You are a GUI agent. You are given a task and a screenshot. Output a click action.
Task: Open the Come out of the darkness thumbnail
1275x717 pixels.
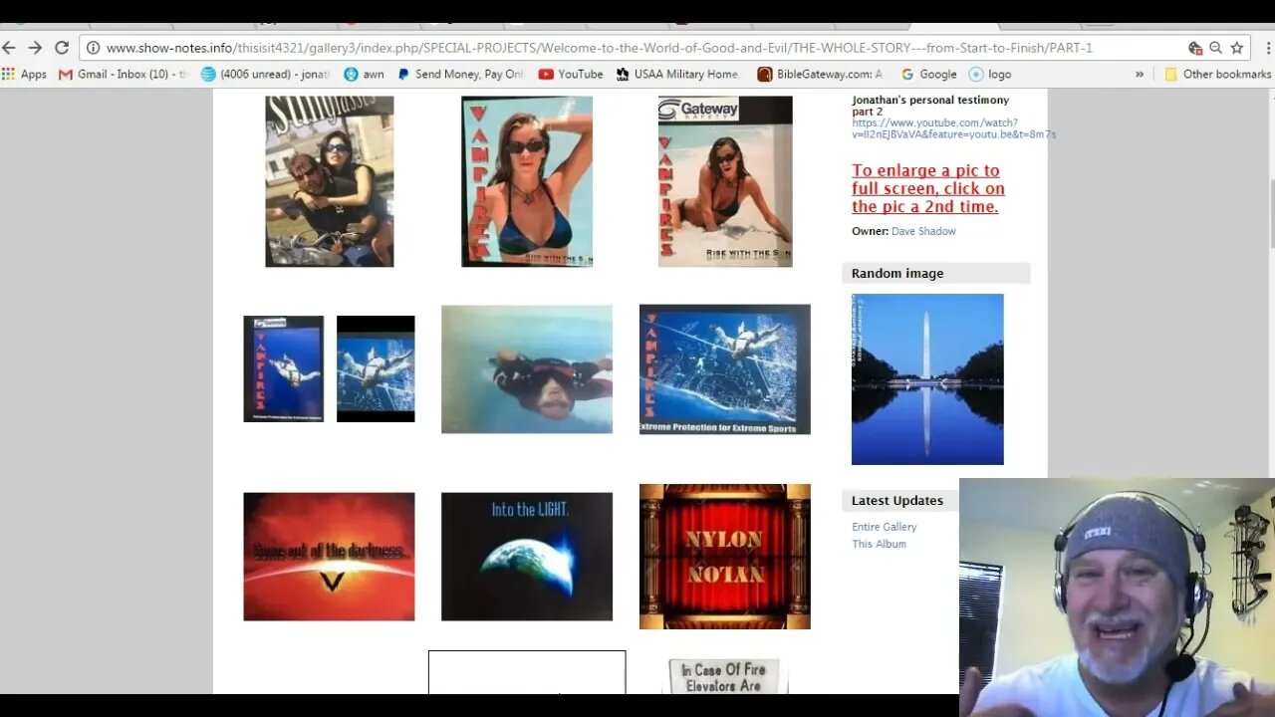coord(329,557)
